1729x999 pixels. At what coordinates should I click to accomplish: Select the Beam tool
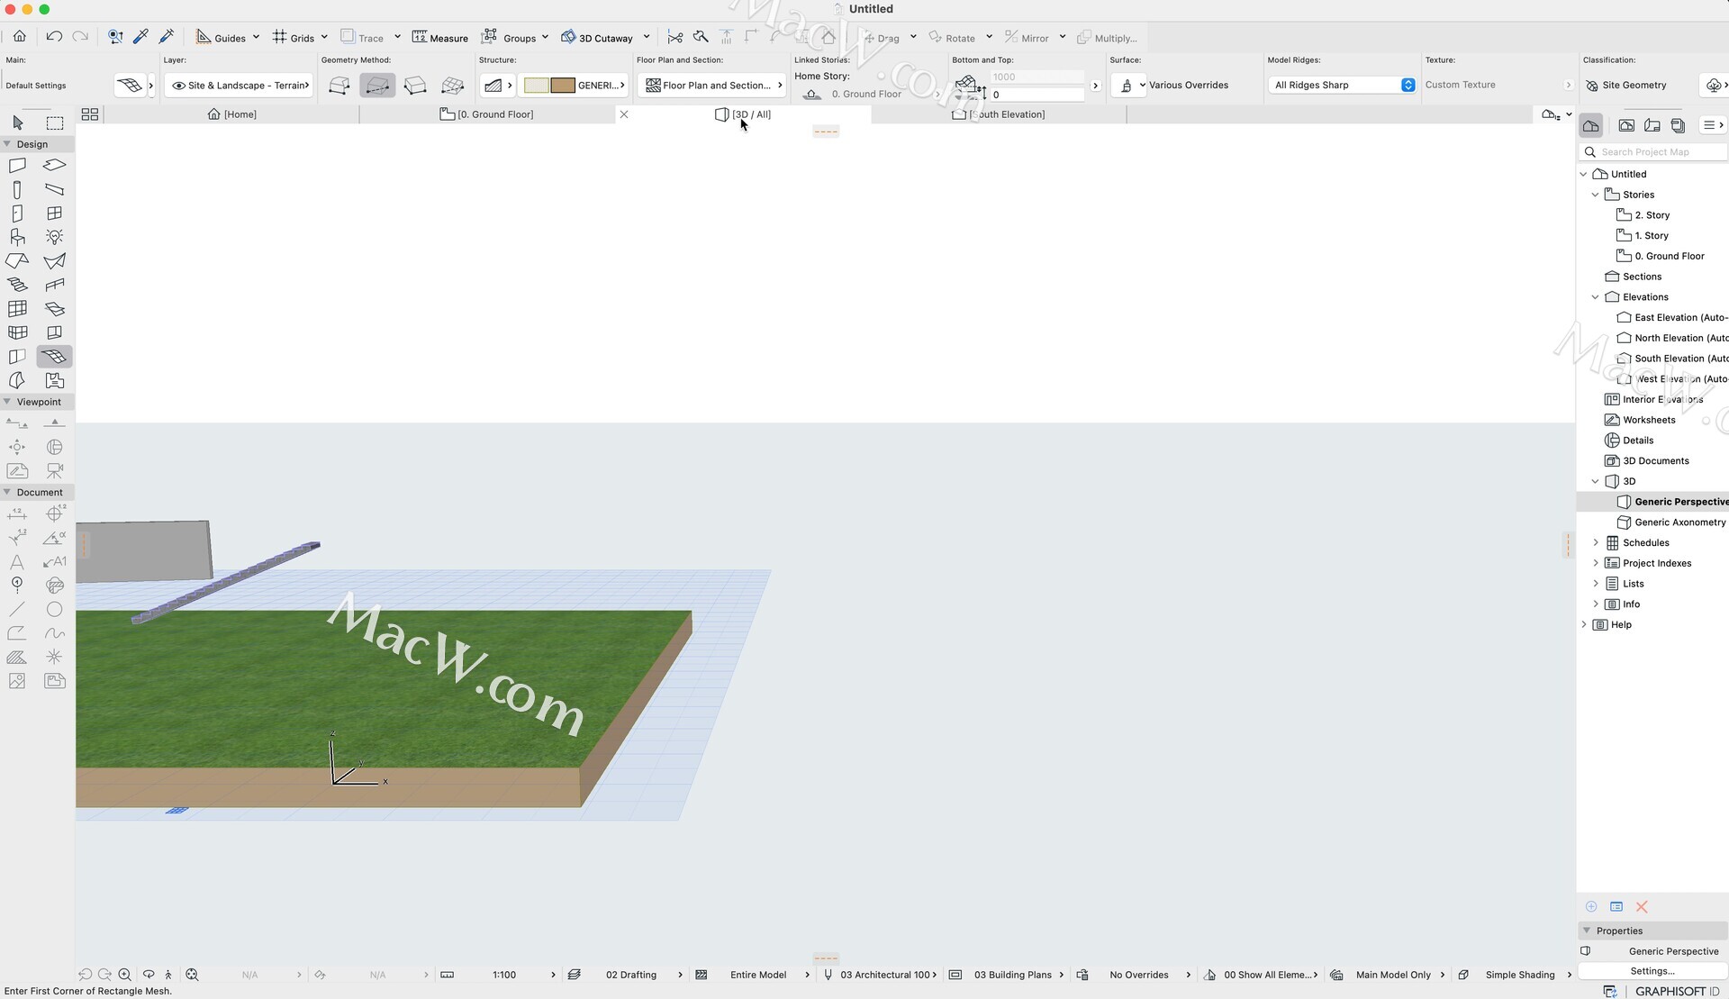(x=55, y=189)
